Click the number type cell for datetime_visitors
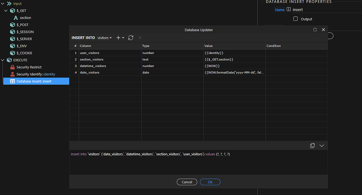Screen dimensions: 362x195 coord(173,66)
